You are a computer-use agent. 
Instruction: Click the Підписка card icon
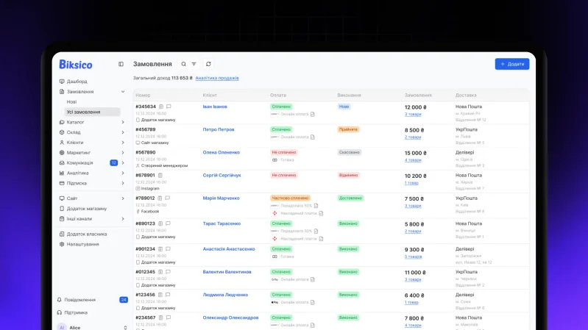[62, 183]
